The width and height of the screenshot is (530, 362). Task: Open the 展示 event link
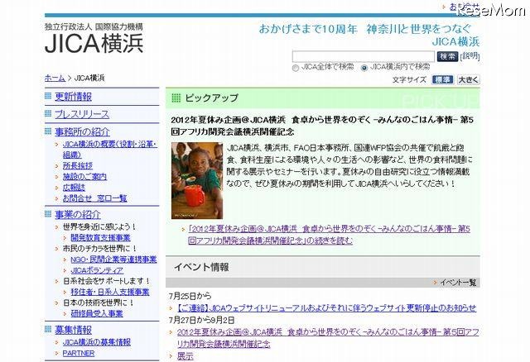[185, 356]
